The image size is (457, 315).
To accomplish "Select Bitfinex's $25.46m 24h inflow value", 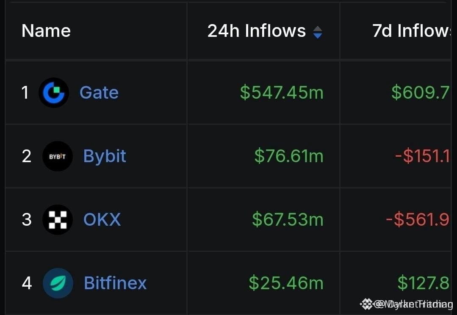I will tap(286, 283).
